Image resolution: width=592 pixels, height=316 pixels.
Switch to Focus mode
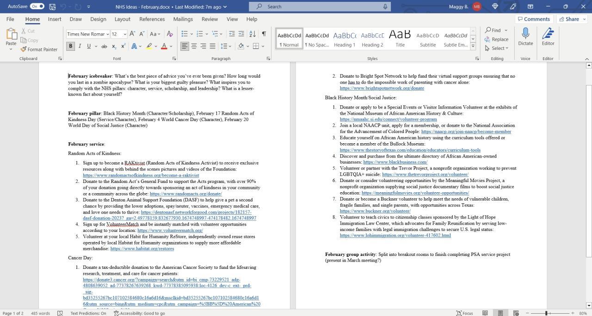pyautogui.click(x=464, y=313)
